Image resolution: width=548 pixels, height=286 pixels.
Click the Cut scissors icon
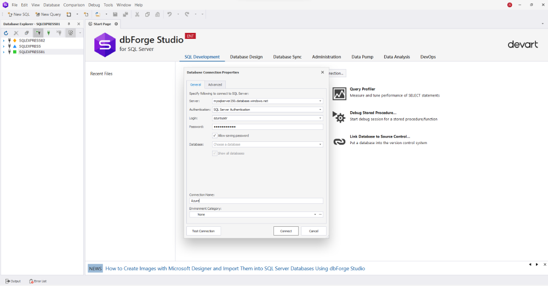coord(137,14)
